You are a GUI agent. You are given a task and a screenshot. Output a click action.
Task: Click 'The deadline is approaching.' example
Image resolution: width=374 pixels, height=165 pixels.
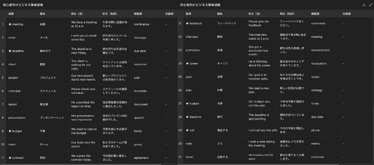pos(259,117)
